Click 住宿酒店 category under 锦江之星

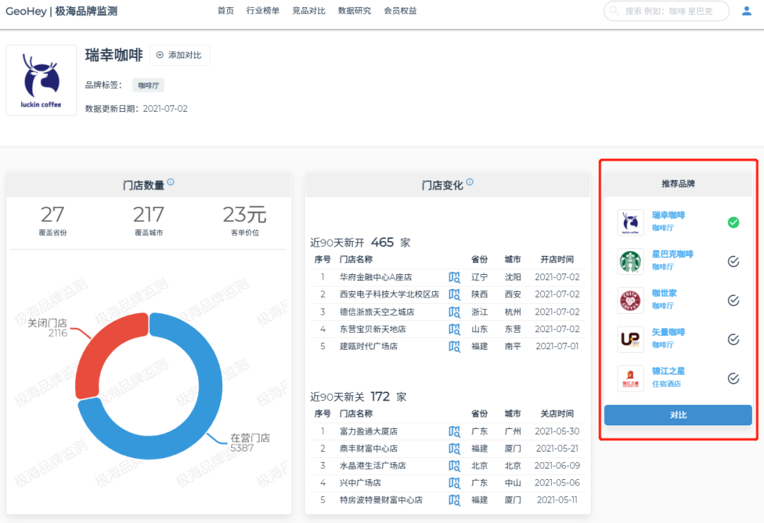(666, 384)
